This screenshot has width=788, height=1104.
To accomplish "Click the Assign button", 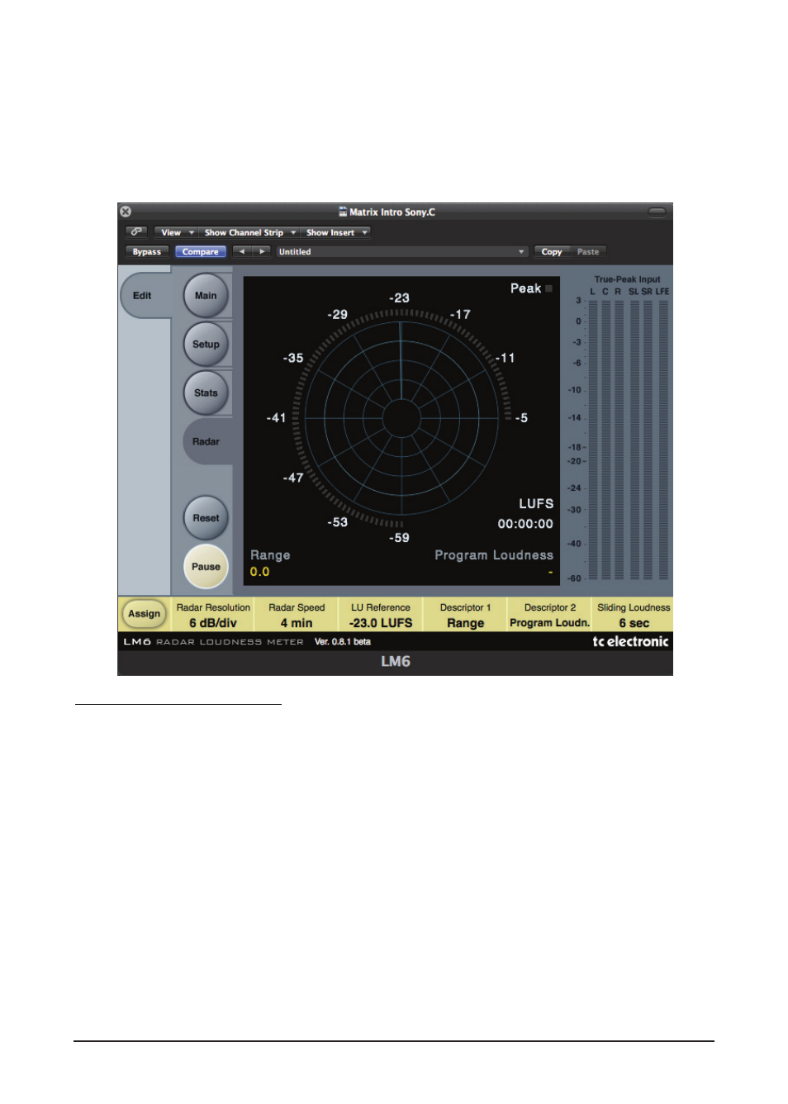I will click(145, 614).
